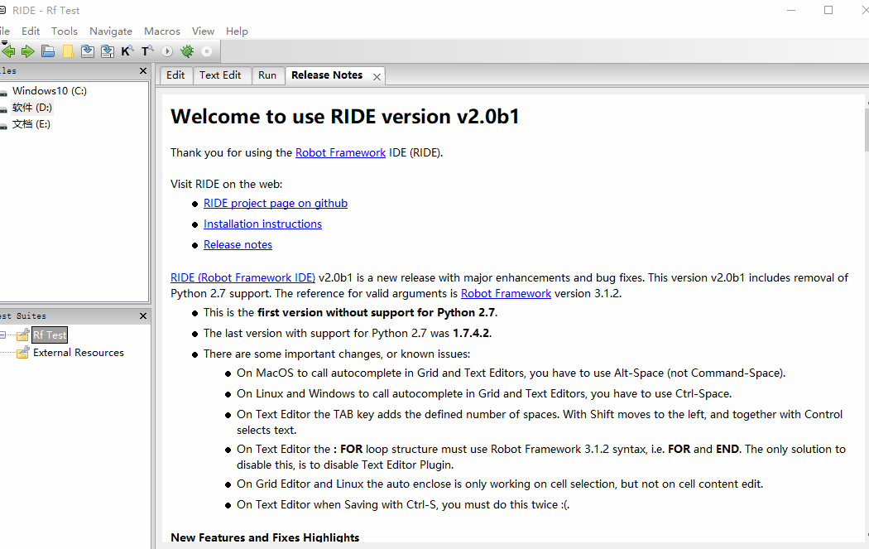Run the tests with the play icon

167,51
